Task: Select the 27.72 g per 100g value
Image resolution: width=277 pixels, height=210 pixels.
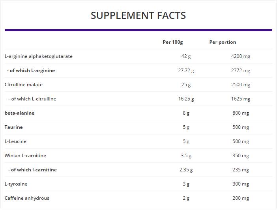Action: click(186, 71)
